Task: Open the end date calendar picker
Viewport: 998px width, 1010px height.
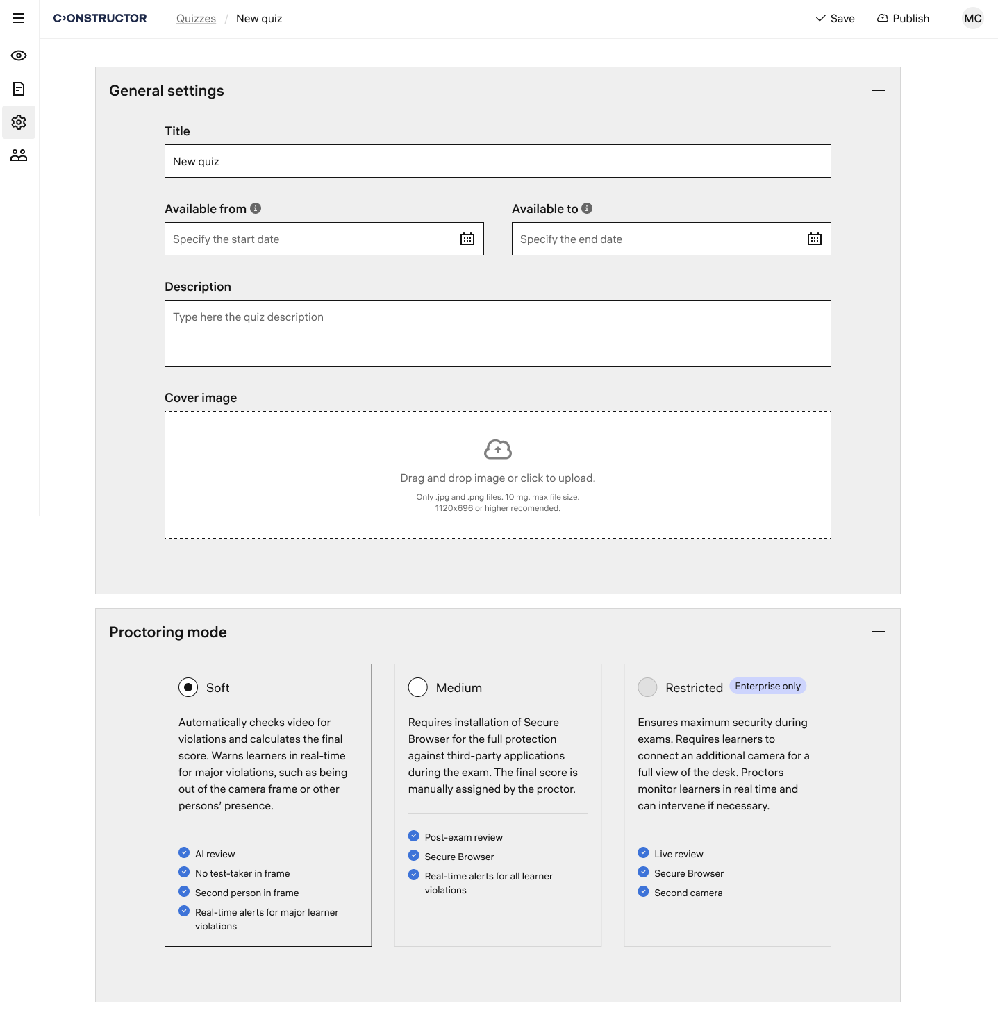Action: (815, 239)
